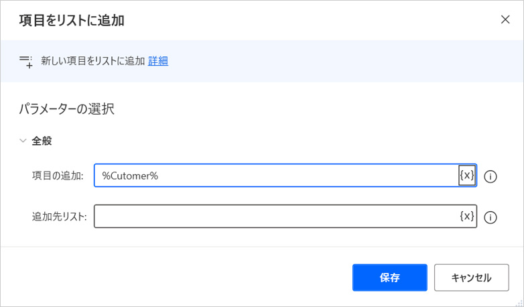Place cursor on the %Cutomer% text
Image resolution: width=524 pixels, height=307 pixels.
click(x=129, y=176)
